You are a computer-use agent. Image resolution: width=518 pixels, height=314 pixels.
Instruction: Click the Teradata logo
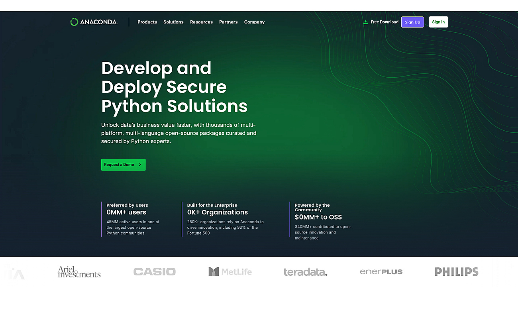pyautogui.click(x=306, y=272)
